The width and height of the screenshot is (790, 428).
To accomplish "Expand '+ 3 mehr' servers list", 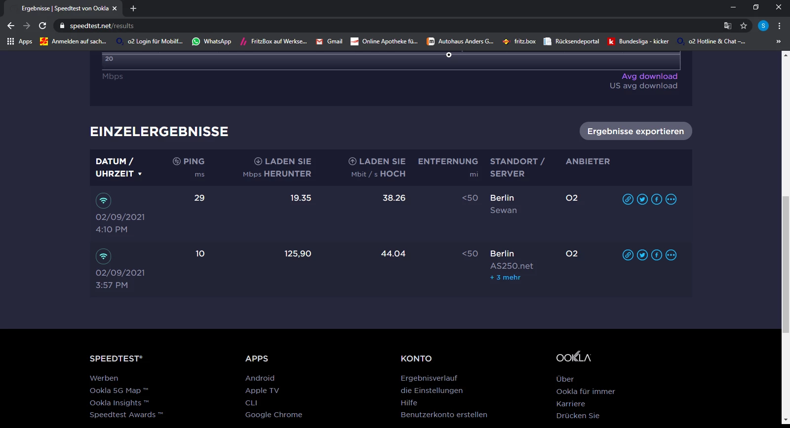I will (505, 278).
